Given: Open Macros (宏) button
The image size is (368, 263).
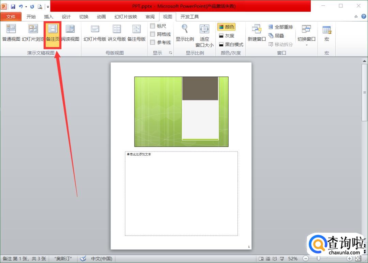Looking at the screenshot, I should [x=326, y=33].
